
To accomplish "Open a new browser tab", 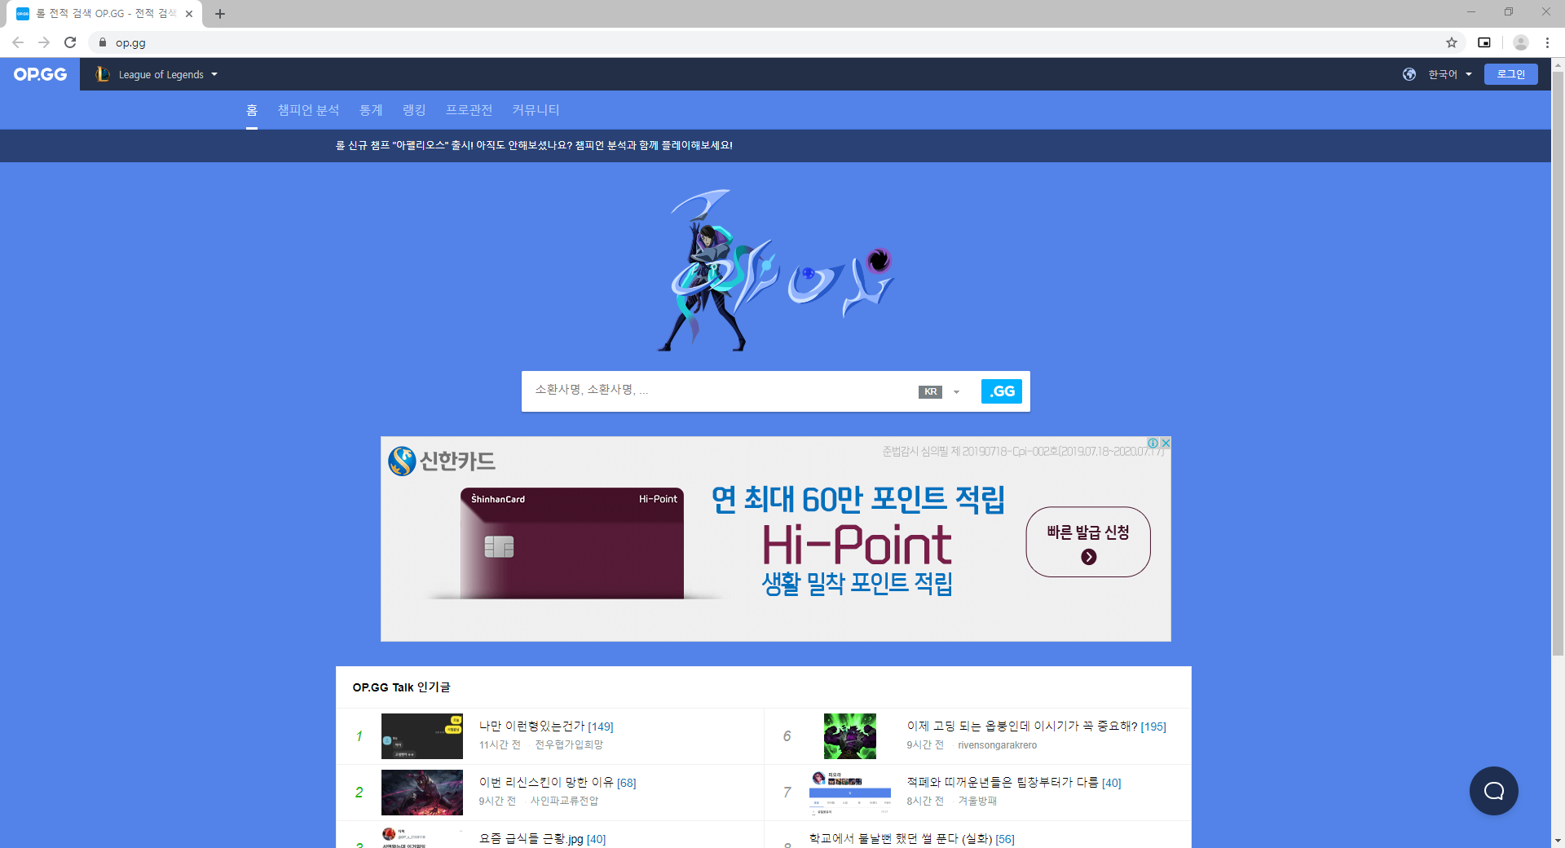I will tap(220, 14).
